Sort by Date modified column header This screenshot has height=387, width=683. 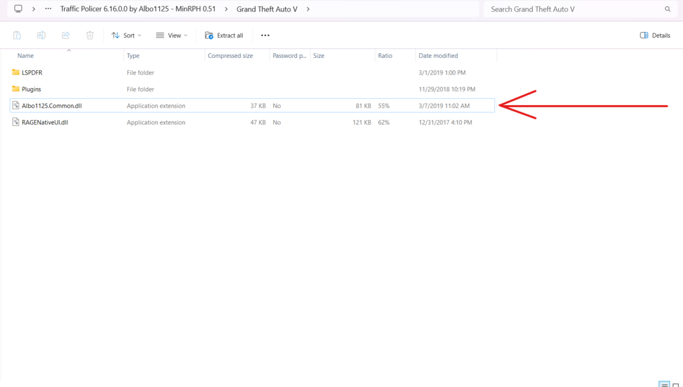coord(438,55)
